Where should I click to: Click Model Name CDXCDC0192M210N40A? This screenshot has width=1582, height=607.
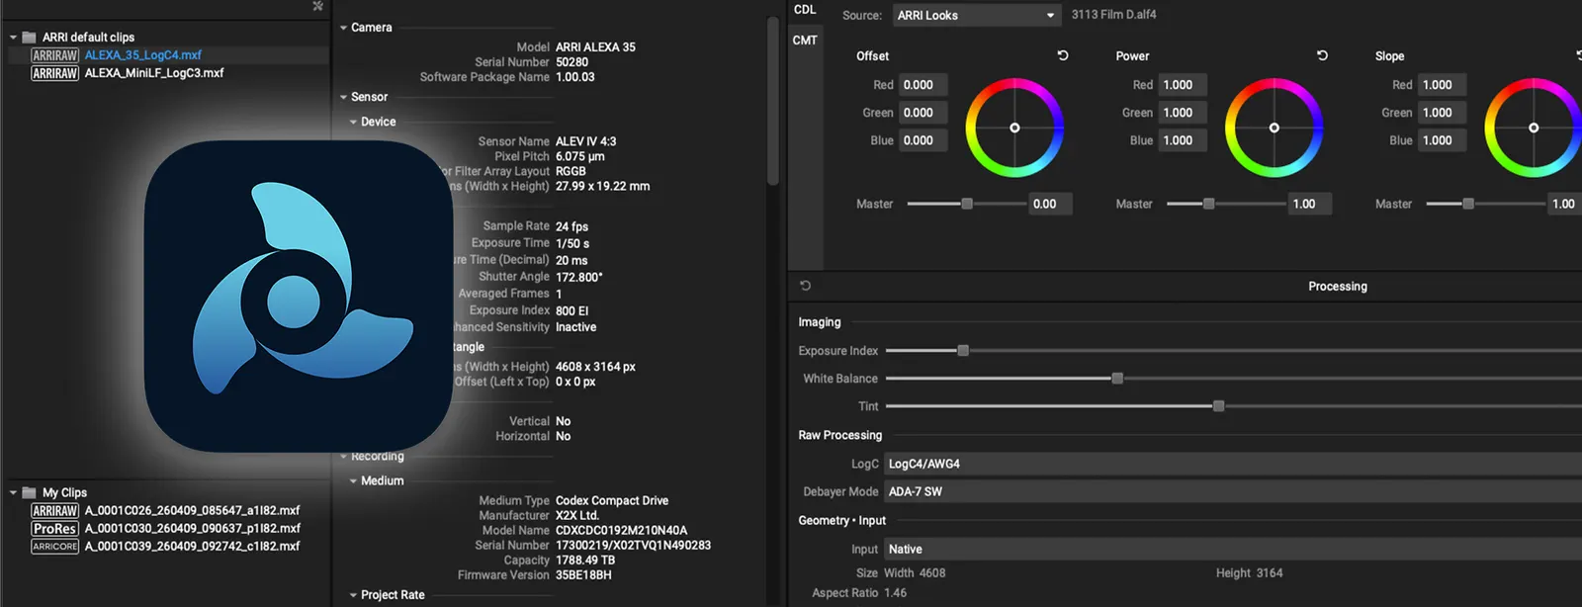pos(621,531)
